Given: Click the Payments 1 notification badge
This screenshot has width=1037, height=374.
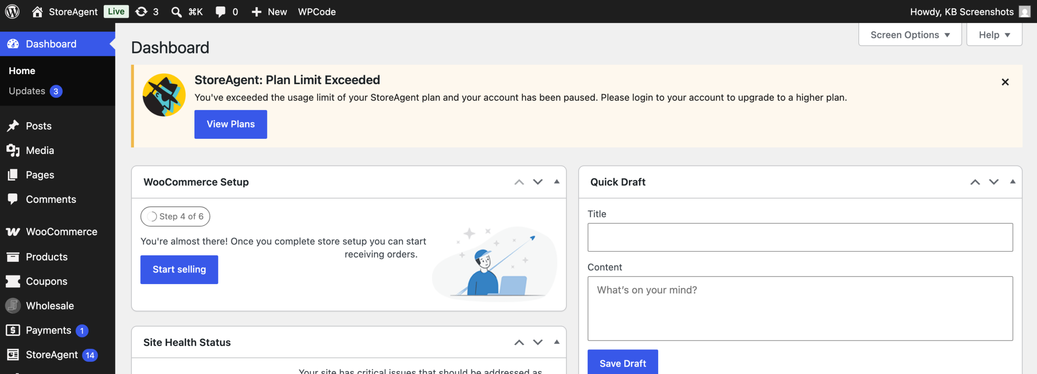Looking at the screenshot, I should [82, 331].
